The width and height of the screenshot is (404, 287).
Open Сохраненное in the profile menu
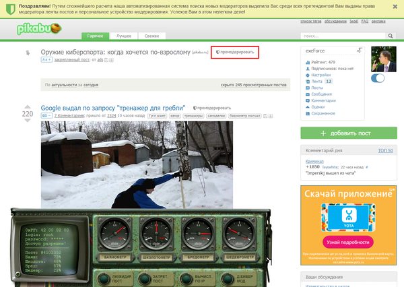[321, 113]
